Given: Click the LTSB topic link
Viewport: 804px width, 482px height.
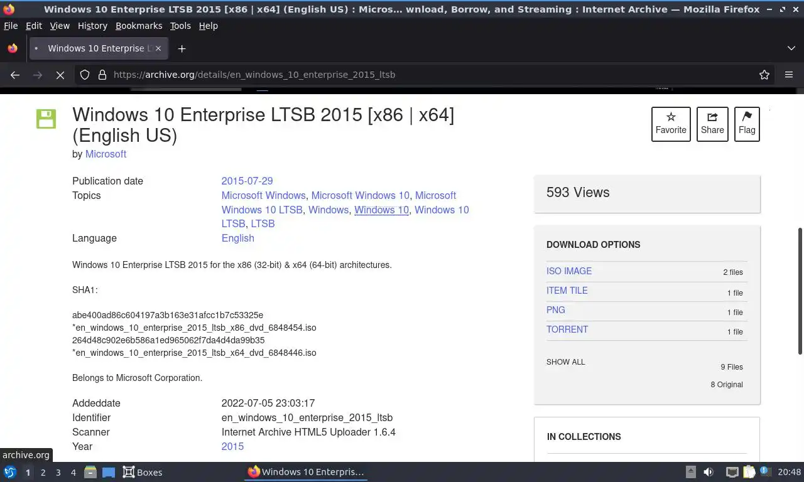Looking at the screenshot, I should tap(263, 223).
